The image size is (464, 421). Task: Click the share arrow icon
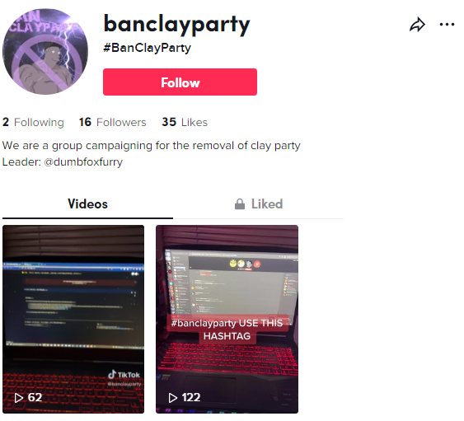click(x=417, y=25)
